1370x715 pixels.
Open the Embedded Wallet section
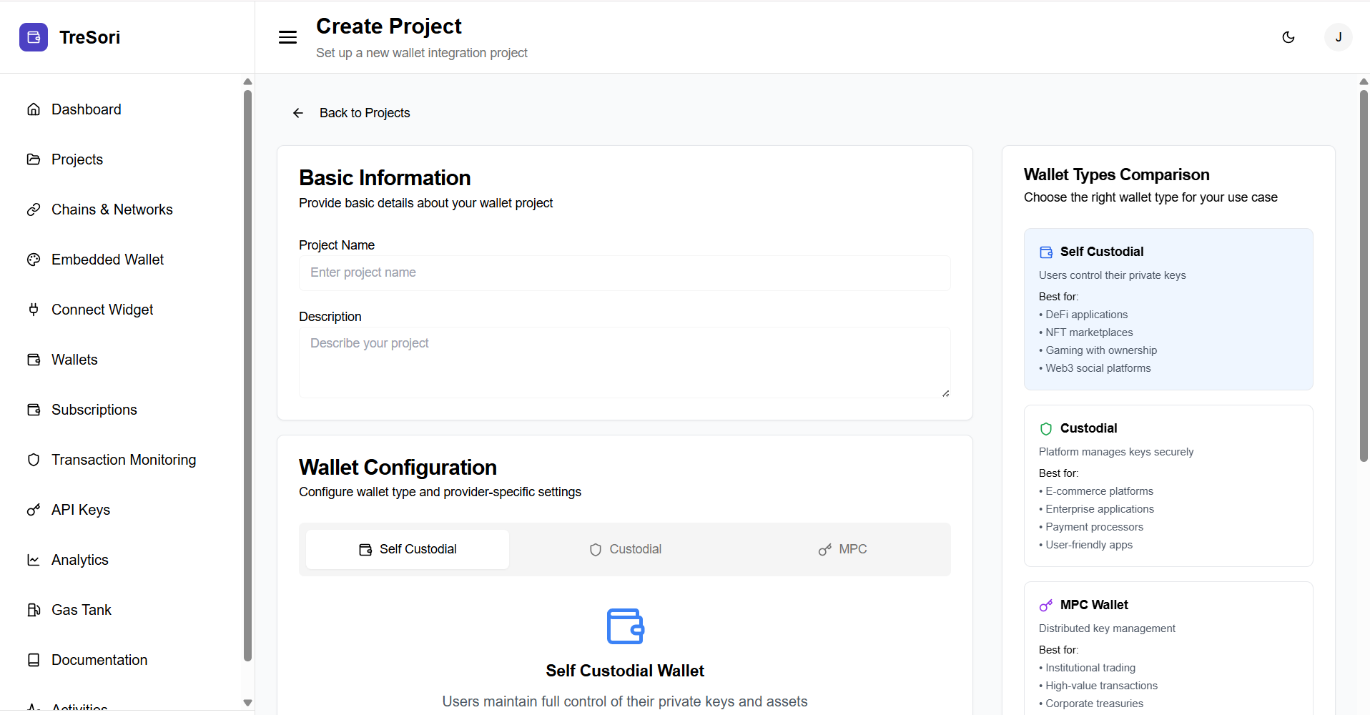[x=107, y=260]
